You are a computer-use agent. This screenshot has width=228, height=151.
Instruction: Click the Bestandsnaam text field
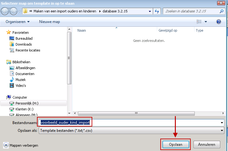click(x=130, y=122)
